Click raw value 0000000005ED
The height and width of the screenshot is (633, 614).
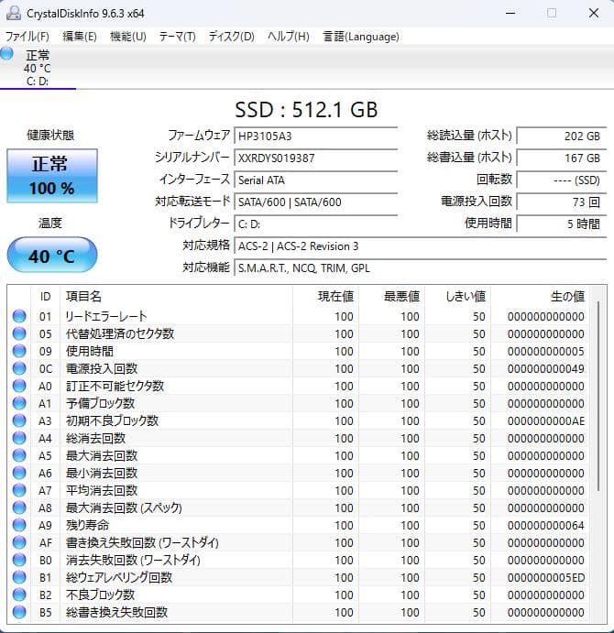546,578
